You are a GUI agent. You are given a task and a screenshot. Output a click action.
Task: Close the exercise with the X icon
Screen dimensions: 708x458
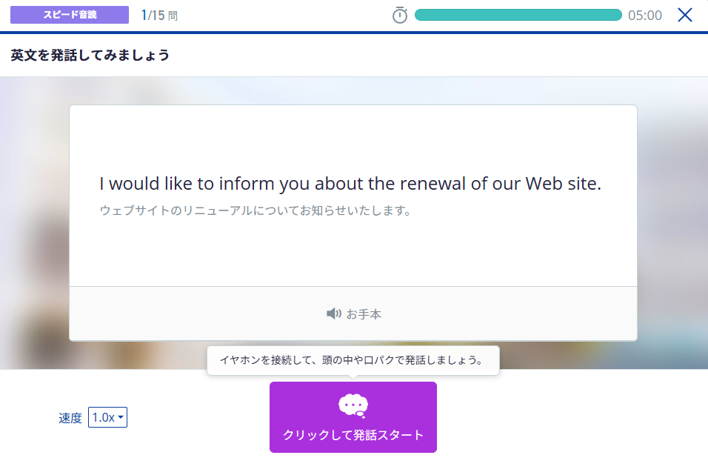[x=685, y=15]
